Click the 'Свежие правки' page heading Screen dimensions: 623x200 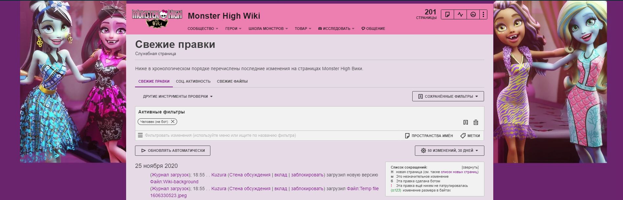point(175,44)
